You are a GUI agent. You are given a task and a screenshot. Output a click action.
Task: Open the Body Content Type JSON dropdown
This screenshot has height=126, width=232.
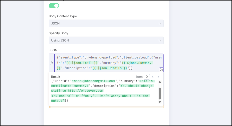click(x=106, y=23)
